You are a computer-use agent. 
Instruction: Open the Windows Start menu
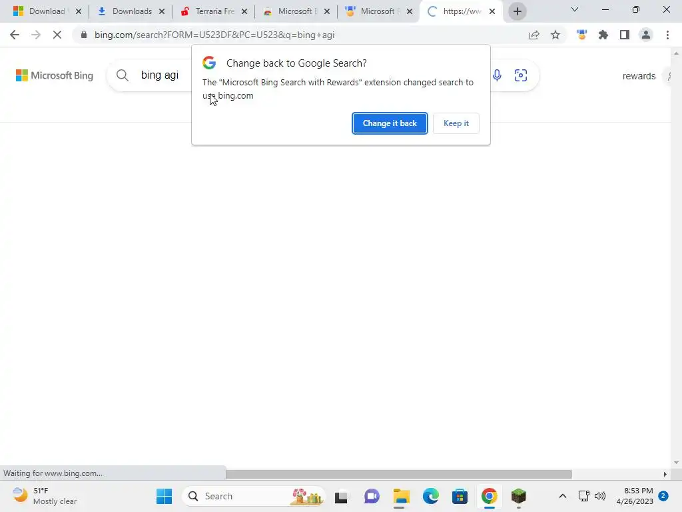(164, 496)
